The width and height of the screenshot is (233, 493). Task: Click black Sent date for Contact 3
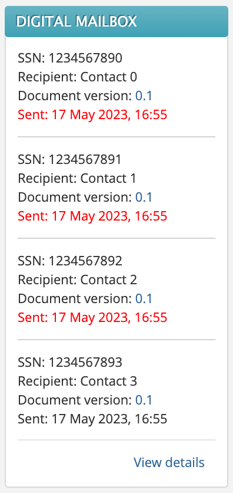click(x=92, y=419)
